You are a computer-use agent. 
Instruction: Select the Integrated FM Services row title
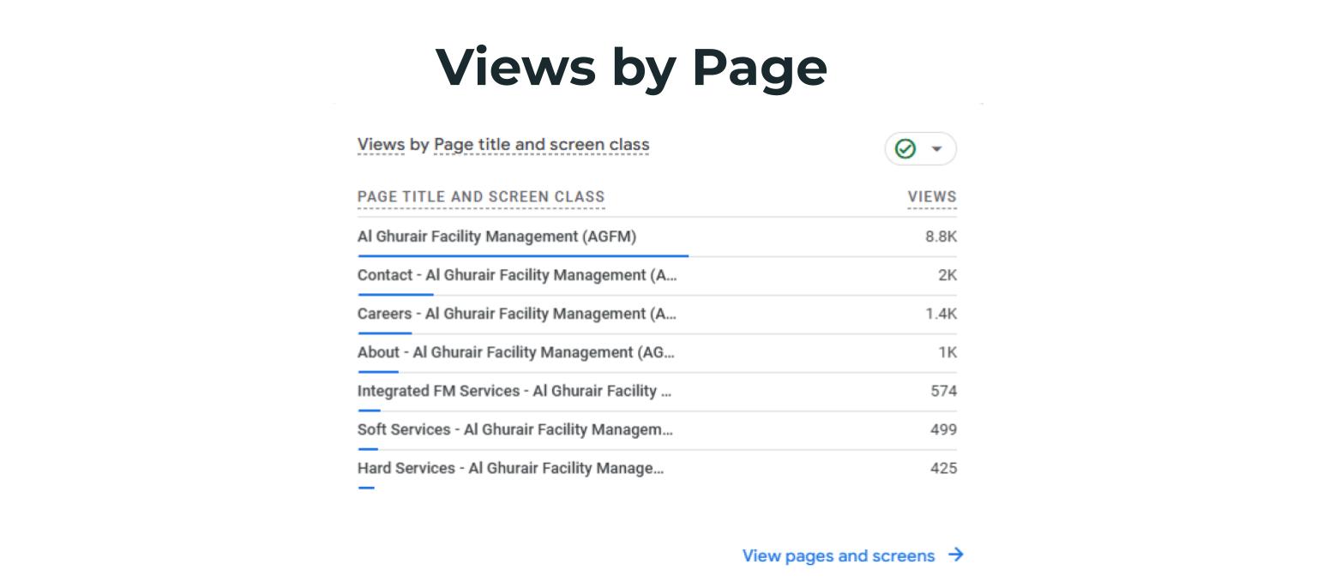(x=514, y=391)
